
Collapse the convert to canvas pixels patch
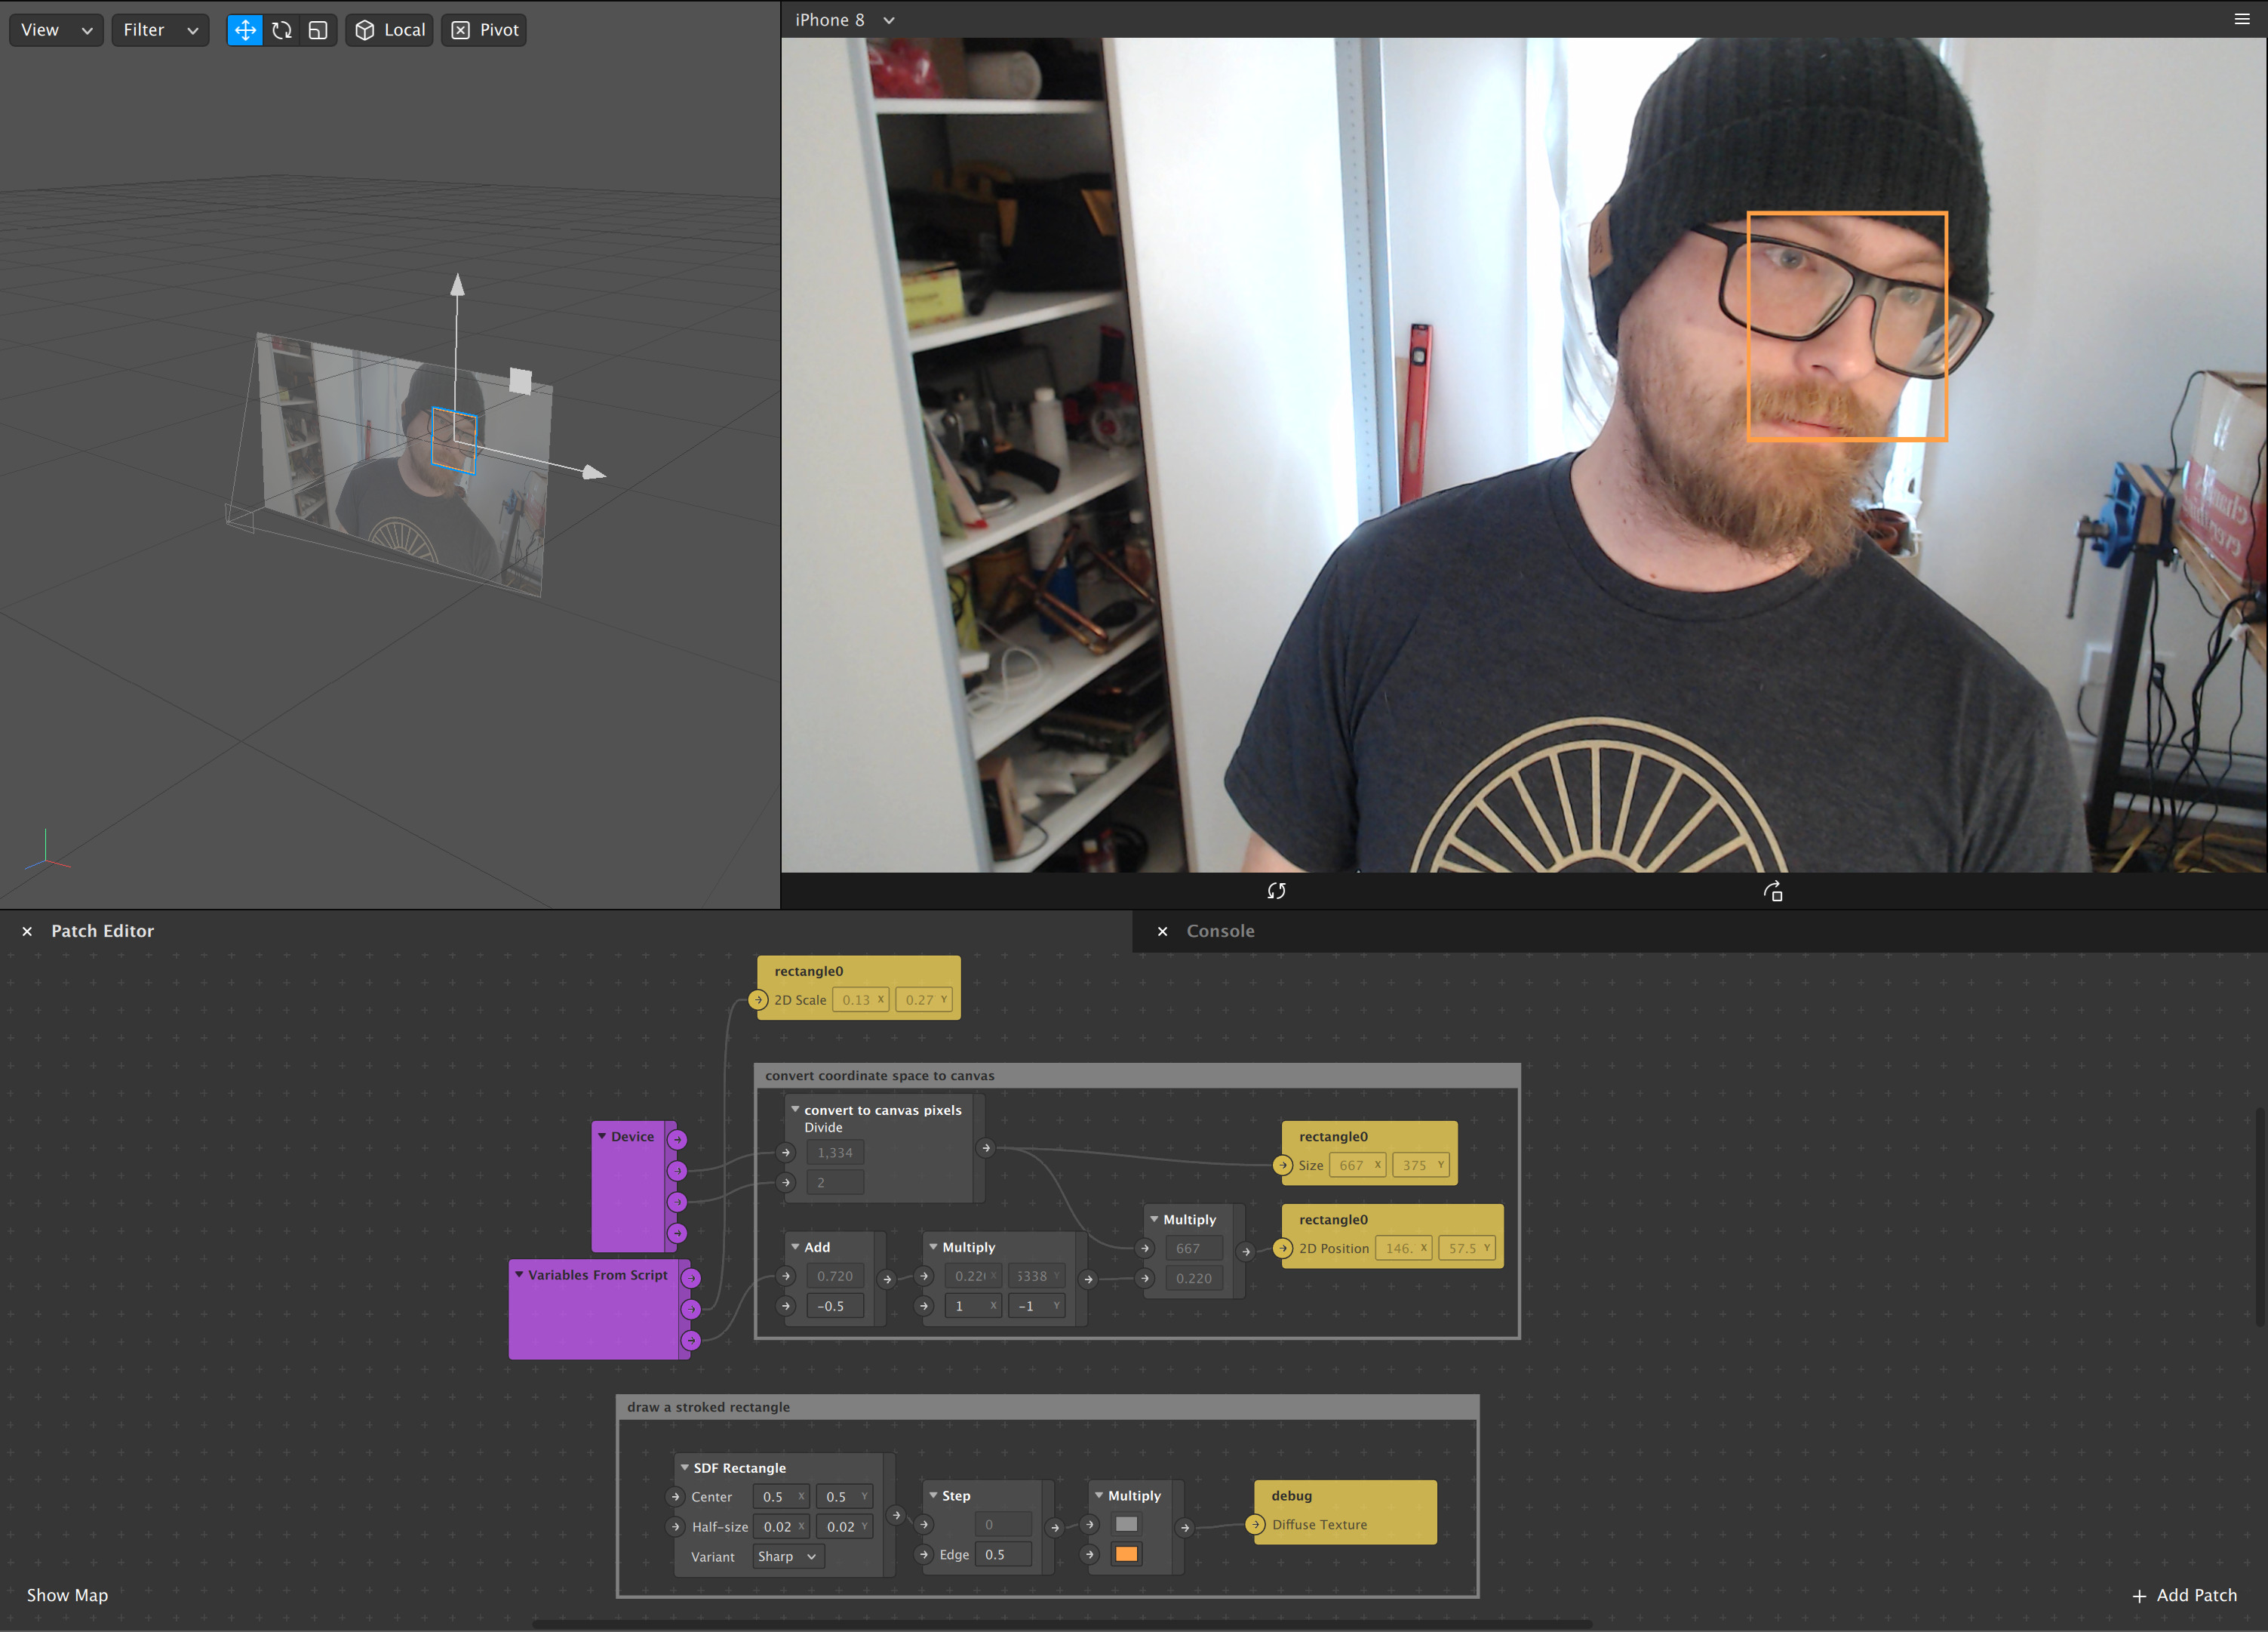795,1110
